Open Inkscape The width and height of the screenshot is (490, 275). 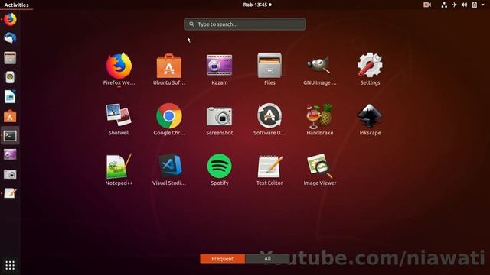(x=370, y=119)
